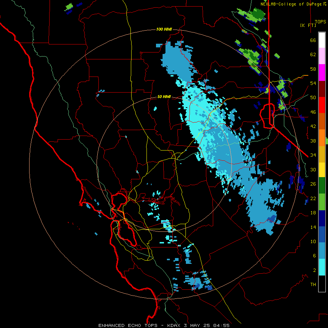The height and width of the screenshot is (328, 328).
Task: Select the dark green legend band
Action: (322, 186)
